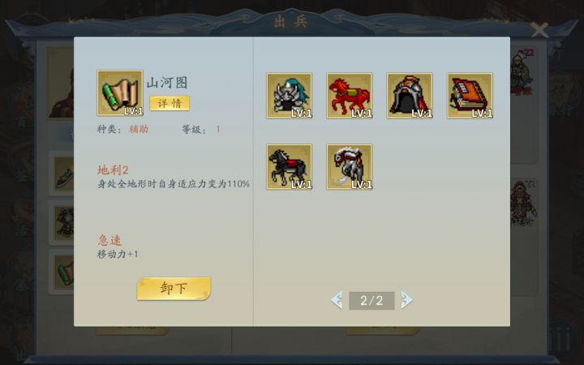The height and width of the screenshot is (365, 584).
Task: Click 卸下 to unequip the item
Action: click(x=174, y=288)
